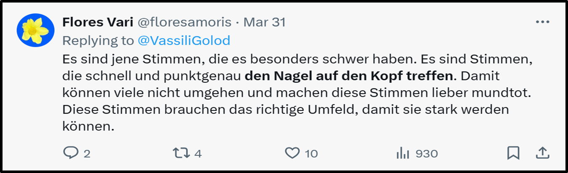
Task: Open the Flores Vari profile name
Action: point(98,22)
